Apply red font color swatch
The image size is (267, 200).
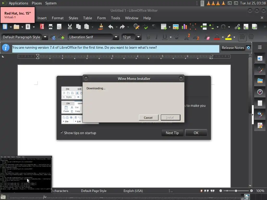click(217, 37)
